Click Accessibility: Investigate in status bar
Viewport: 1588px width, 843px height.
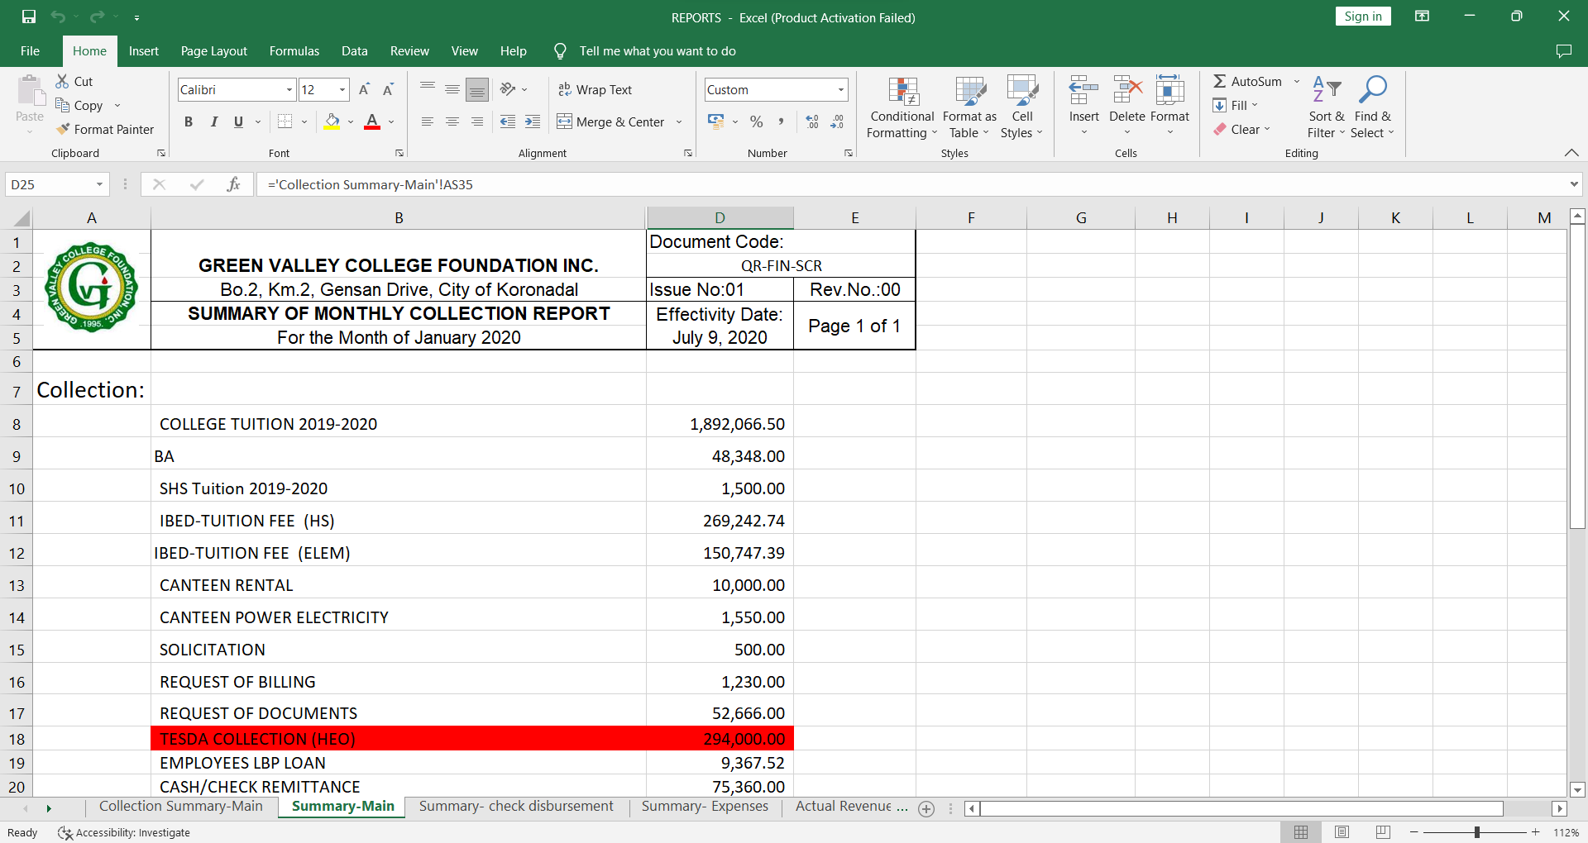click(x=124, y=832)
